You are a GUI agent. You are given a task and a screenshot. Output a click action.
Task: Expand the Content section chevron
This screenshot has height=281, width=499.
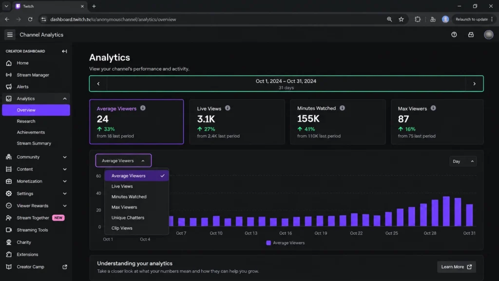tap(65, 169)
